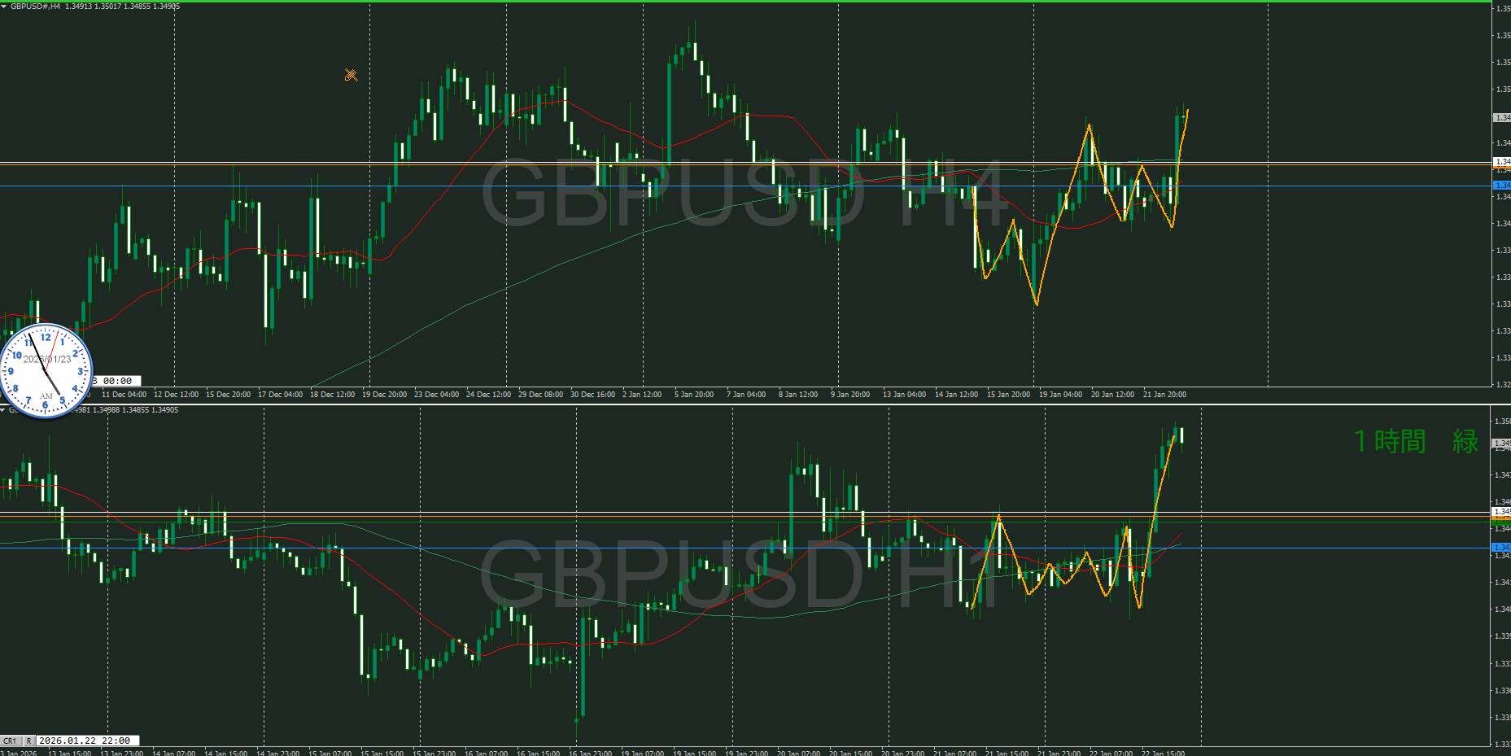Click the 19 Jan 04:00 label on the H4 time axis
Image resolution: width=1511 pixels, height=756 pixels.
click(x=1060, y=395)
